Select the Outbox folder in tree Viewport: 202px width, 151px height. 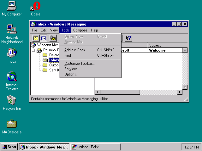pyautogui.click(x=51, y=65)
